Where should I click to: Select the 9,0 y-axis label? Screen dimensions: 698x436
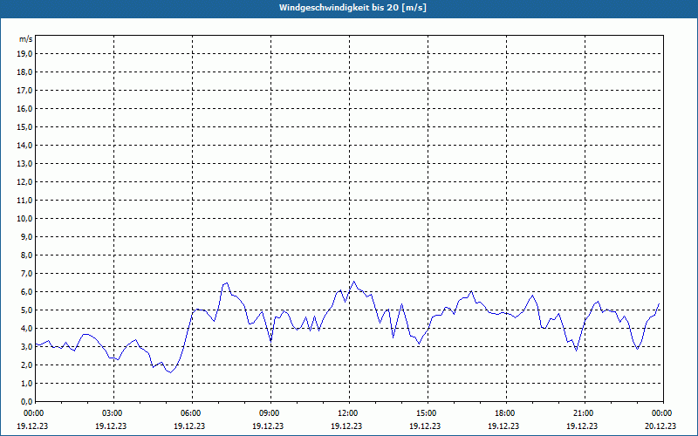tap(26, 236)
